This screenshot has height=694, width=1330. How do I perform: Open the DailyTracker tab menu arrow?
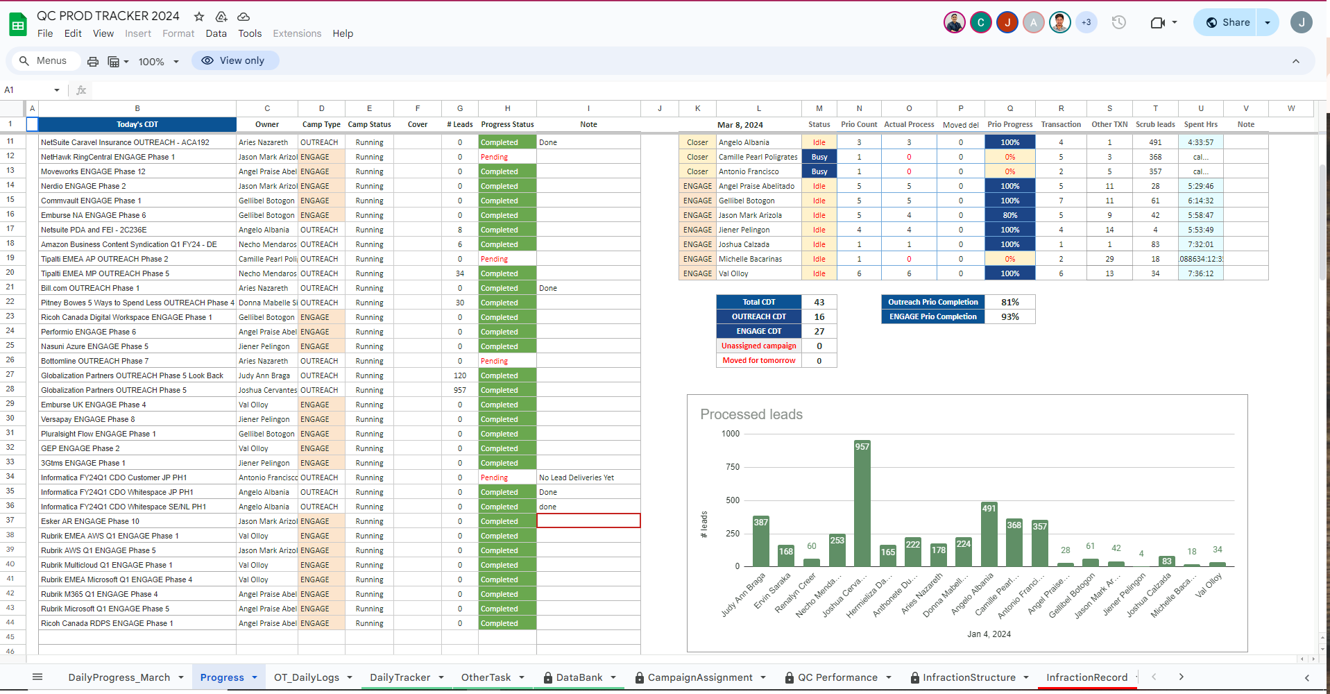tap(441, 677)
